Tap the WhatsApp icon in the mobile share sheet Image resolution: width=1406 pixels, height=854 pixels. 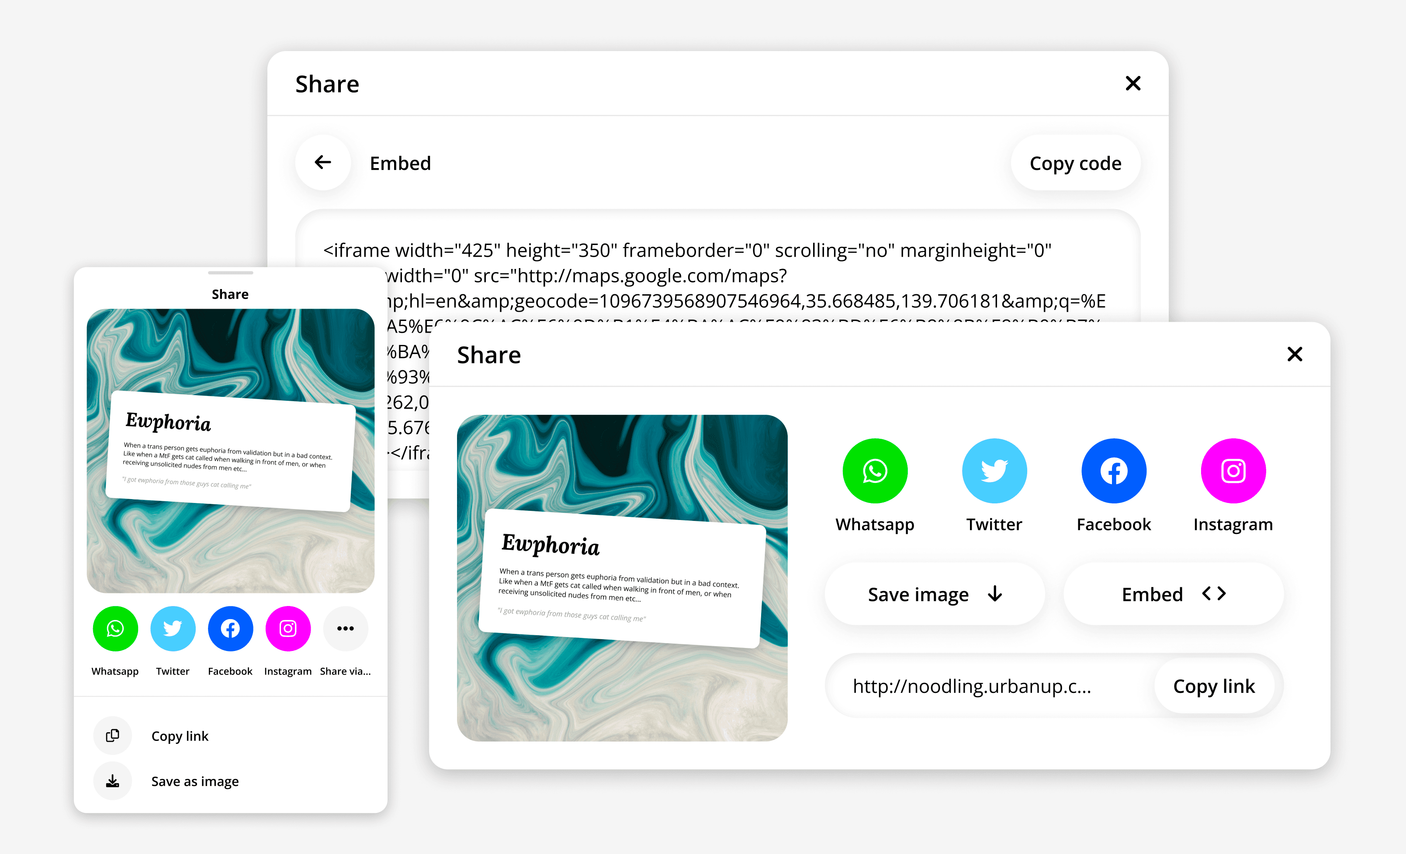(x=115, y=628)
